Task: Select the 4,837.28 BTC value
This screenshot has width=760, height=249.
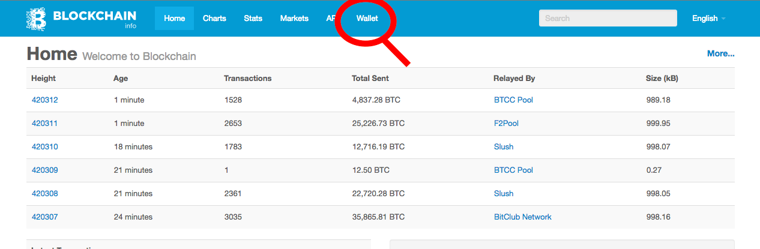Action: [376, 100]
